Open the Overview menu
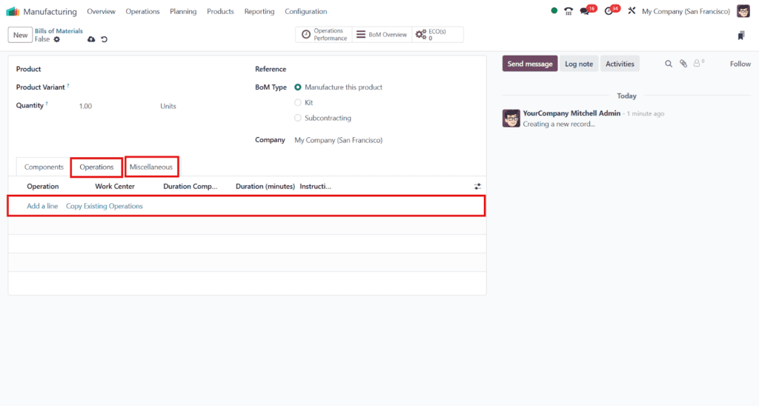The height and width of the screenshot is (406, 759). (101, 11)
